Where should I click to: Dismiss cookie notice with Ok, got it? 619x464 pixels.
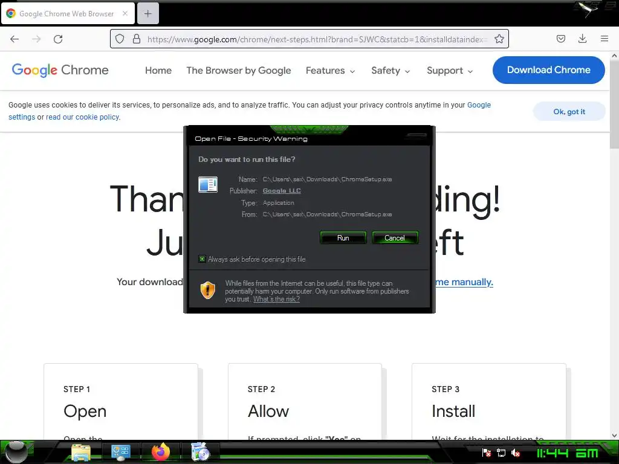click(569, 112)
